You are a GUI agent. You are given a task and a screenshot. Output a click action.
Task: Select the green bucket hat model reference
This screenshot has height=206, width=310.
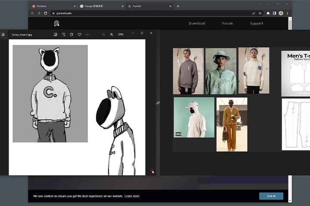221,71
